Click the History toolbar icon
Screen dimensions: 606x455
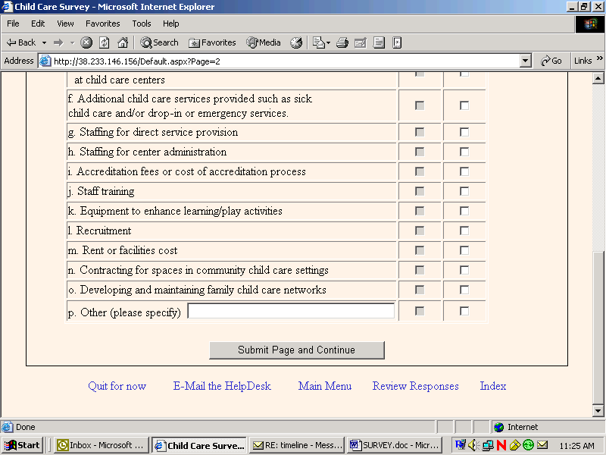click(296, 42)
